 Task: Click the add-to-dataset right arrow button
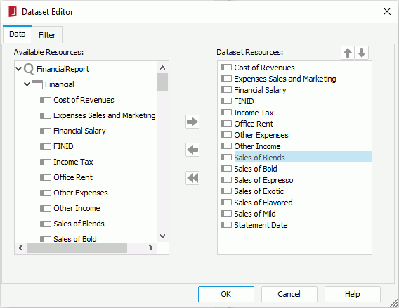[192, 122]
